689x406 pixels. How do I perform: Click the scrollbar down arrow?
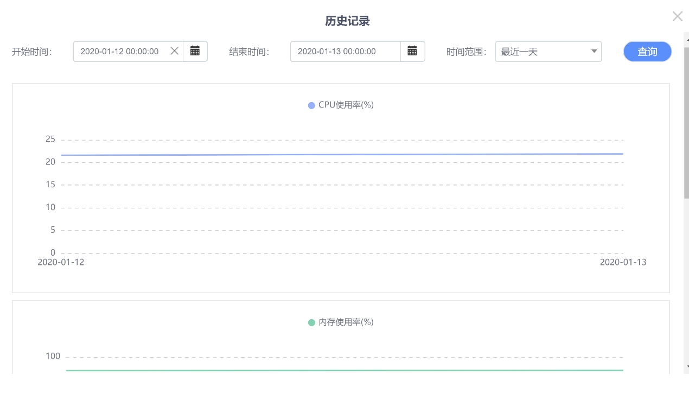pos(687,367)
